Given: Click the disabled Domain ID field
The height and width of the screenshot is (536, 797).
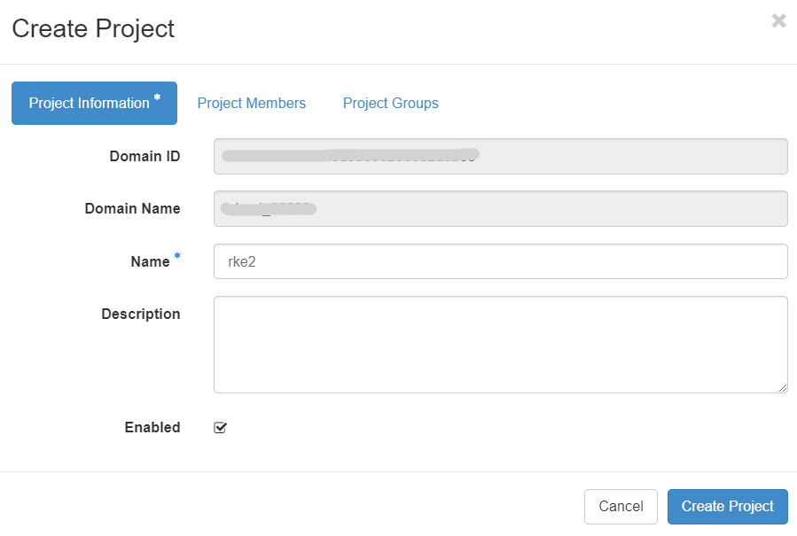Looking at the screenshot, I should point(500,156).
